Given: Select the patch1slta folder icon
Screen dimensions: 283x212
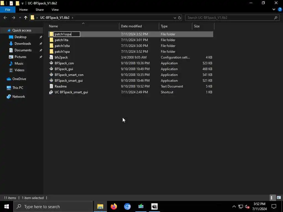Looking at the screenshot, I should click(51, 46).
